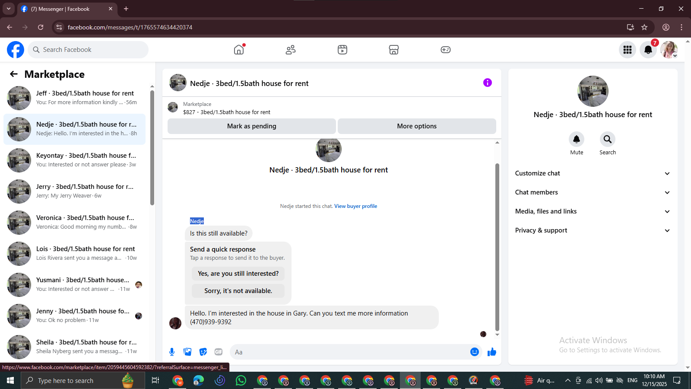Open the Sheila house for rent chat
Viewport: 691px width, 389px height.
(x=74, y=347)
